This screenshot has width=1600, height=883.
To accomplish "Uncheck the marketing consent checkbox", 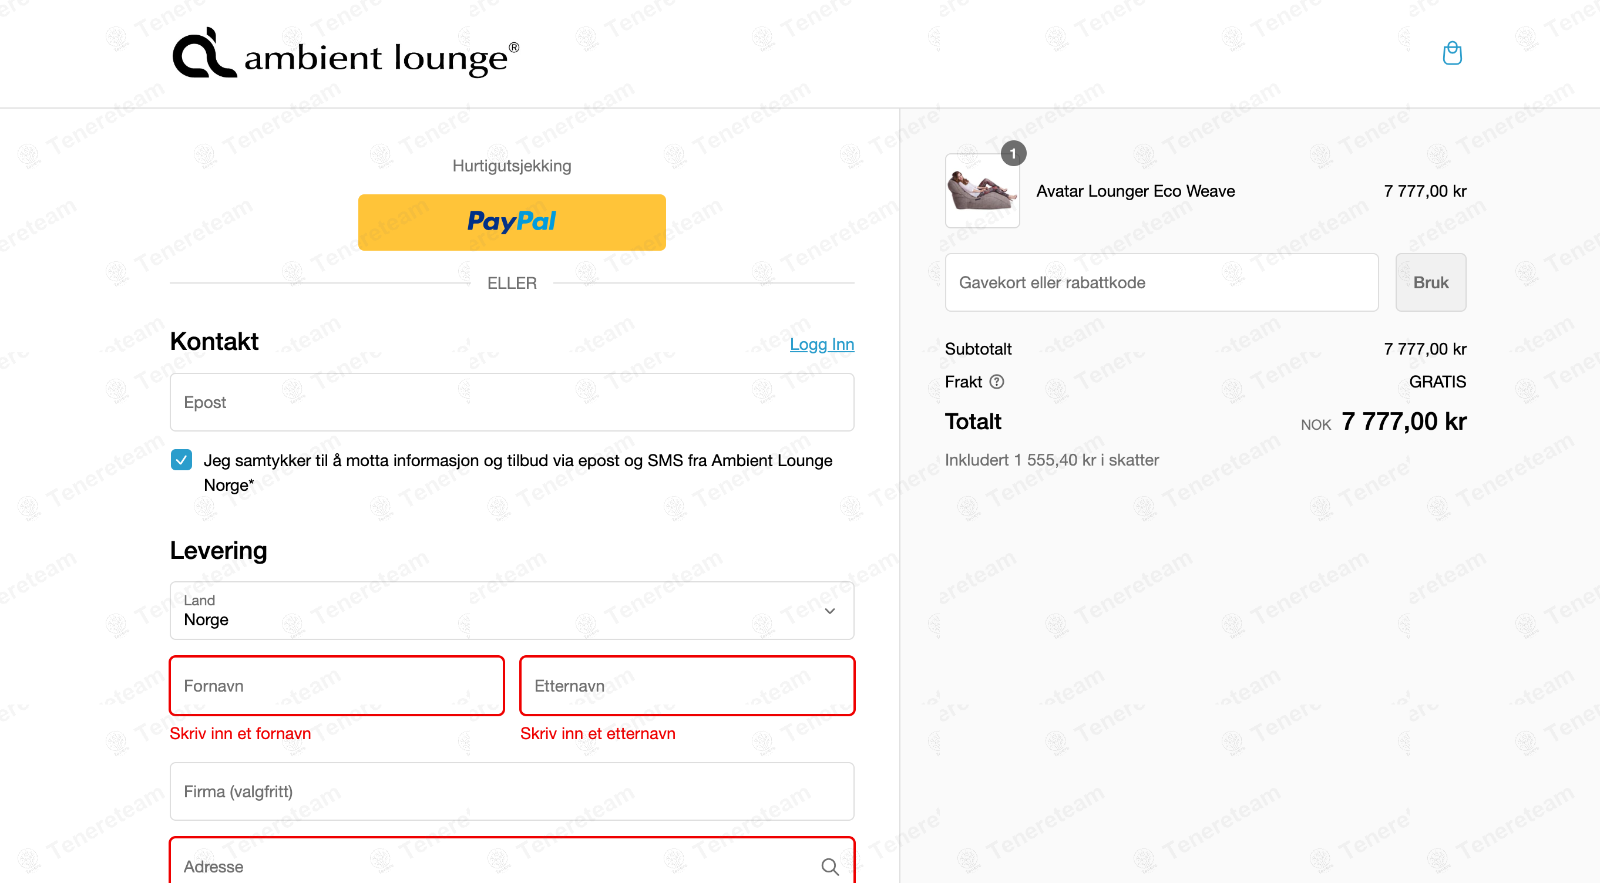I will tap(181, 460).
